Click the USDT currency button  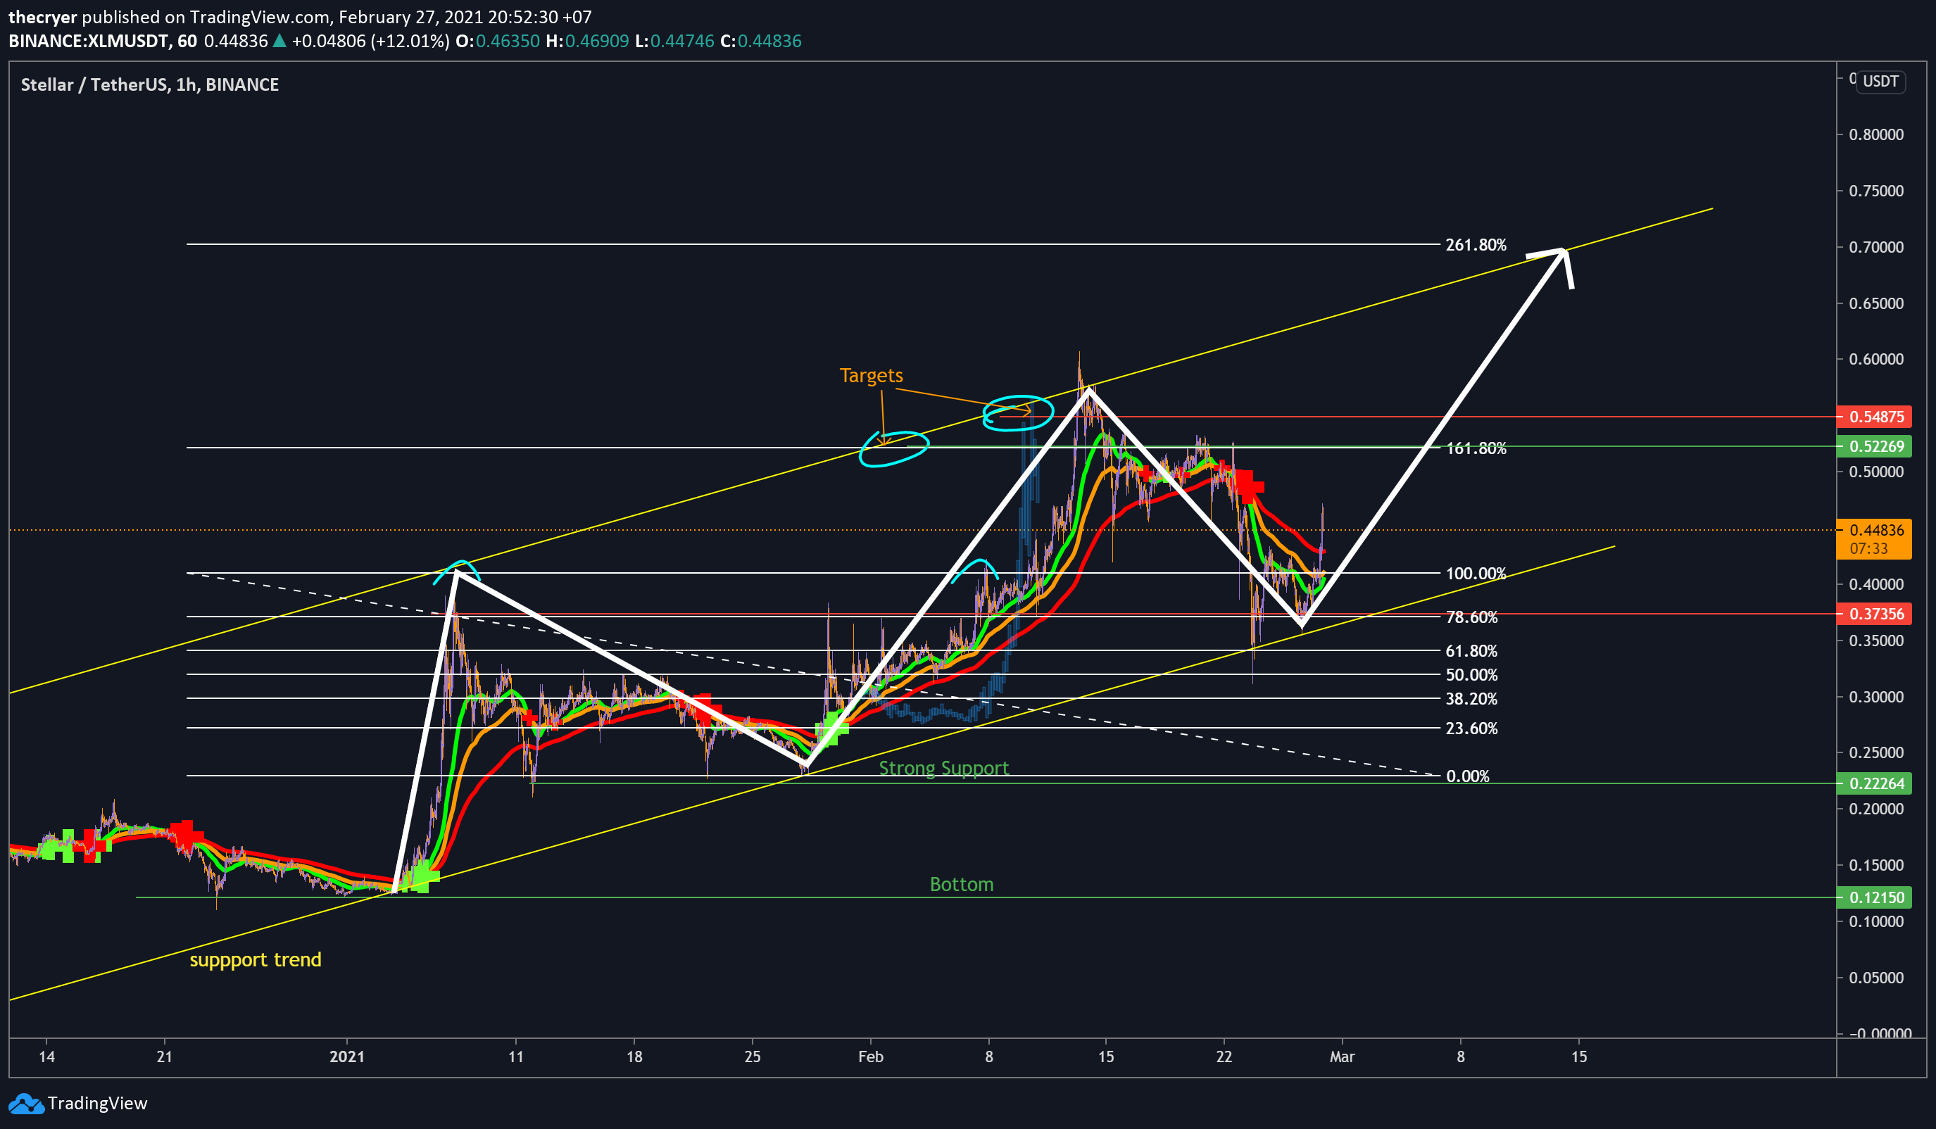pyautogui.click(x=1880, y=82)
